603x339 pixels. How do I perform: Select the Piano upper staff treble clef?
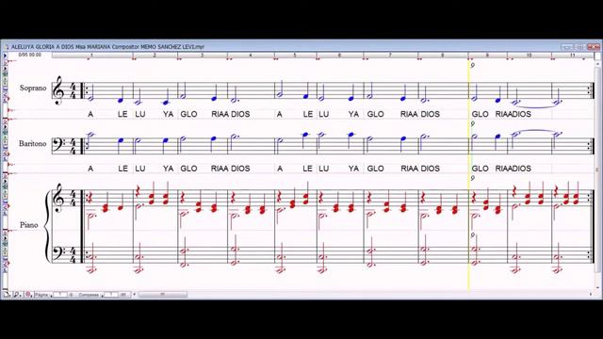pyautogui.click(x=58, y=198)
